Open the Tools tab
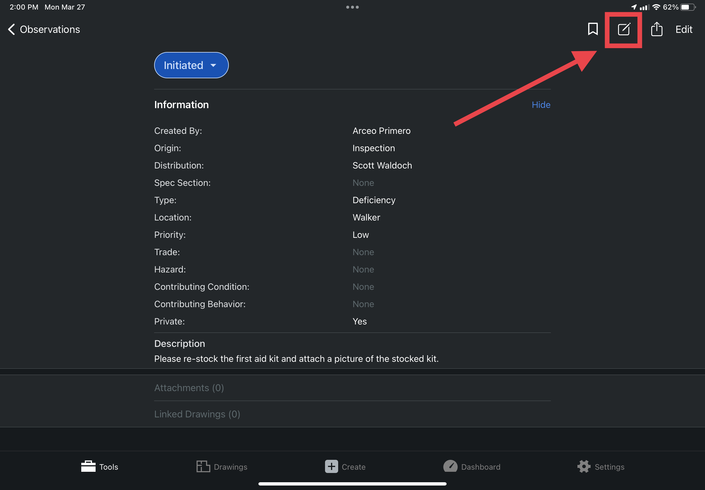 (x=99, y=467)
